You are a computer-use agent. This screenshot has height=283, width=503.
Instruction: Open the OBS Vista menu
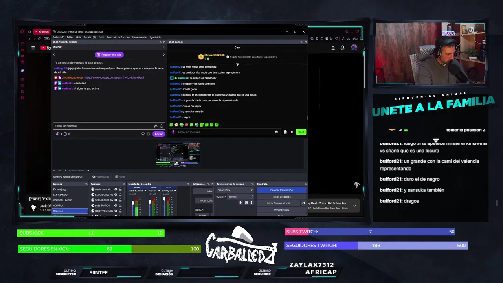(x=79, y=37)
